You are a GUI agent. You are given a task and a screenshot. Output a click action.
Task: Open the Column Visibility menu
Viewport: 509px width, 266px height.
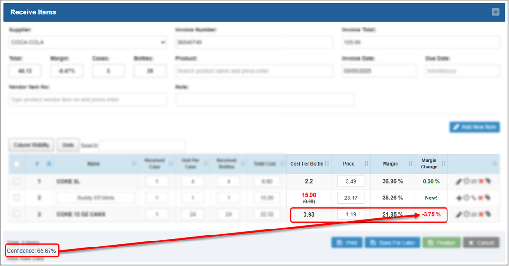pyautogui.click(x=31, y=145)
